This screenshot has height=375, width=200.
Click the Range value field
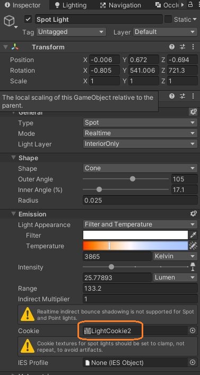click(140, 289)
